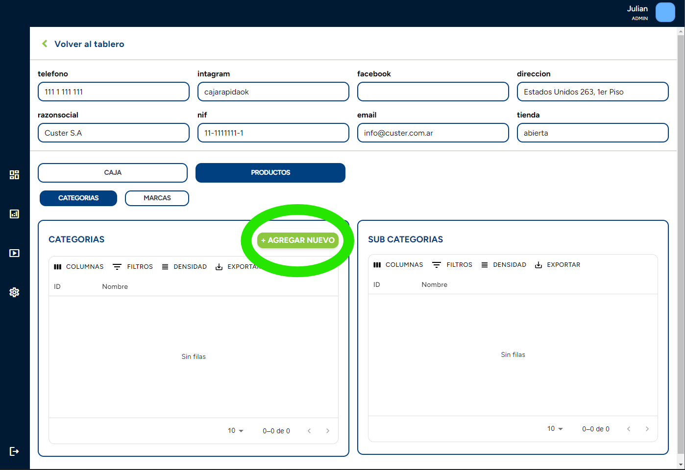Screen dimensions: 685x470
Task: Open Julian's profile avatar
Action: coord(665,12)
